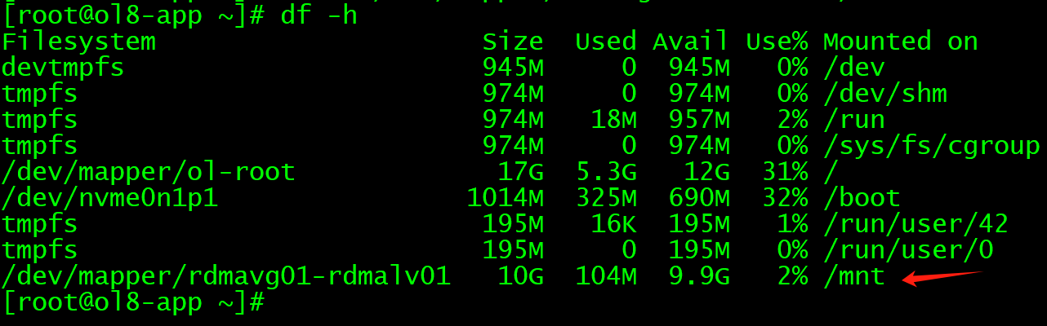
Task: Click the /sys/fs/cgroup mount point
Action: pos(931,146)
